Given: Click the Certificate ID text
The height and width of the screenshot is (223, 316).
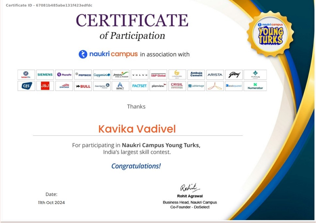Looking at the screenshot, I should coord(49,5).
